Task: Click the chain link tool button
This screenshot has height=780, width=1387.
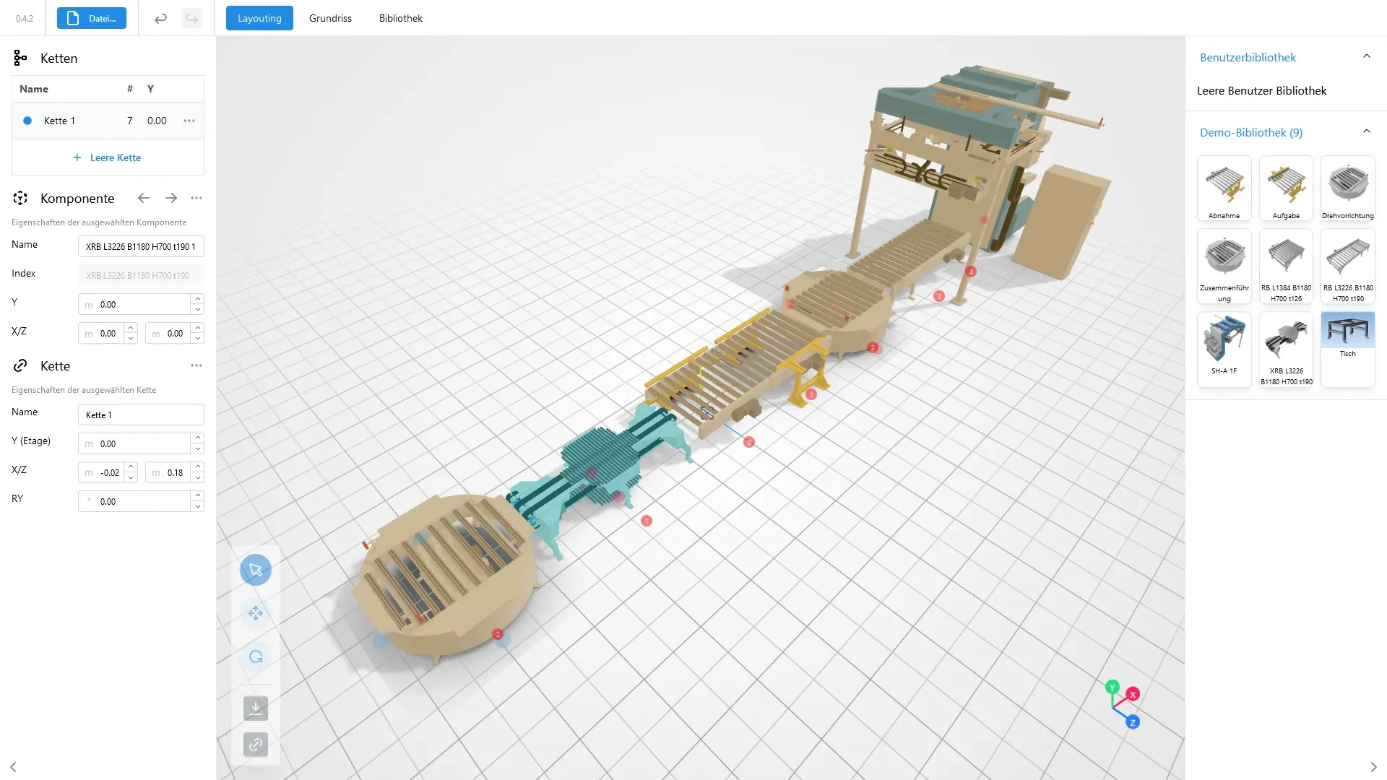Action: (x=256, y=744)
